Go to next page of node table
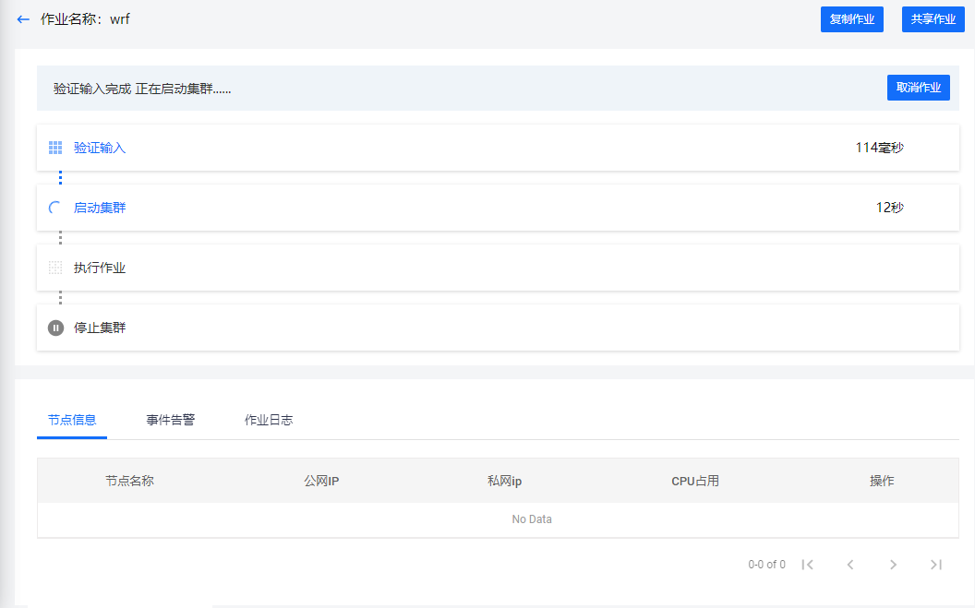Image resolution: width=975 pixels, height=608 pixels. 893,565
